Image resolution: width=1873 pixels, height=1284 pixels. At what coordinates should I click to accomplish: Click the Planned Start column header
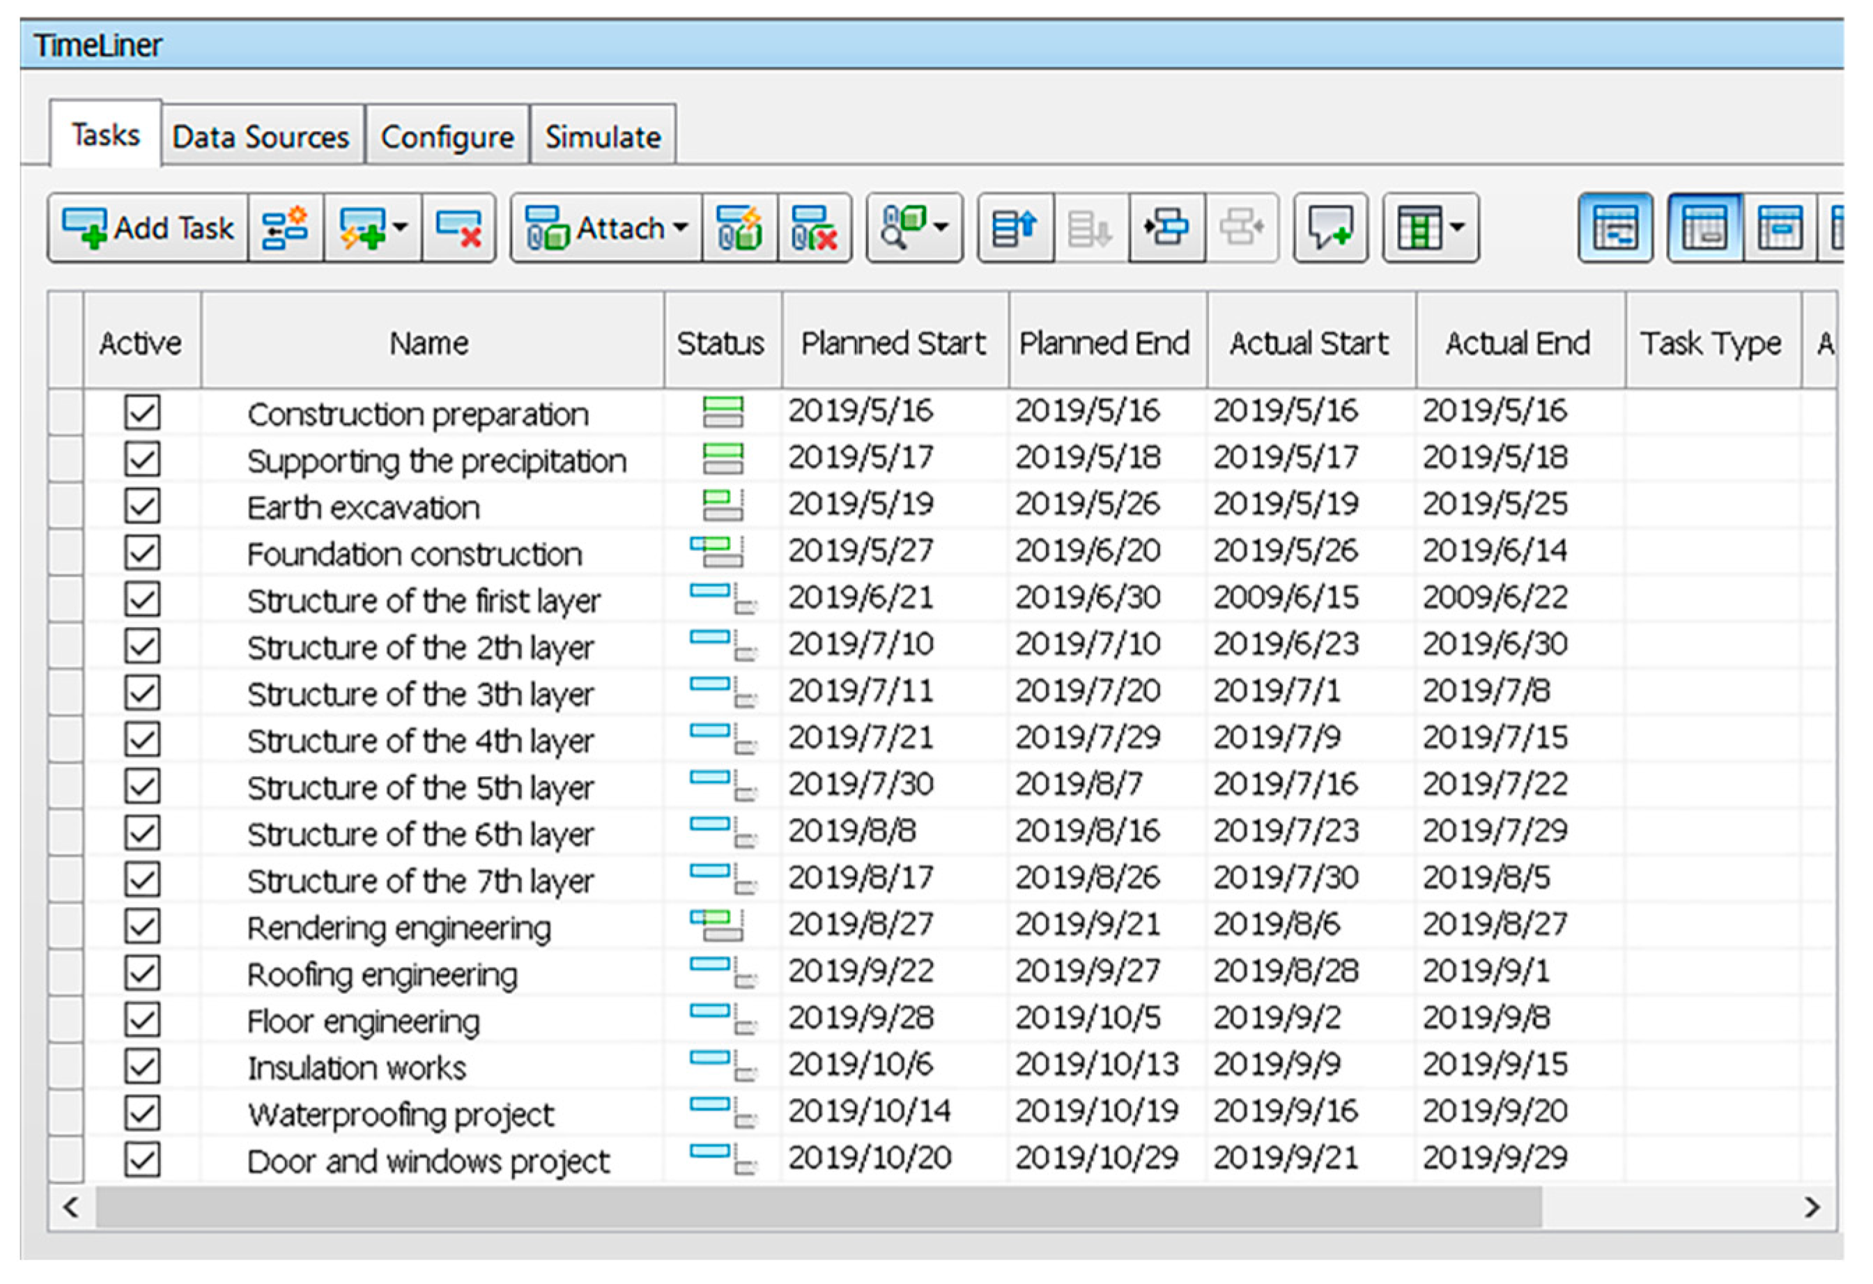point(893,344)
